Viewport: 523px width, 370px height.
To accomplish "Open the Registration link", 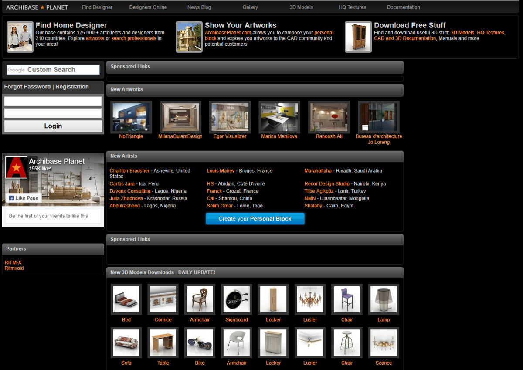I will tap(72, 87).
